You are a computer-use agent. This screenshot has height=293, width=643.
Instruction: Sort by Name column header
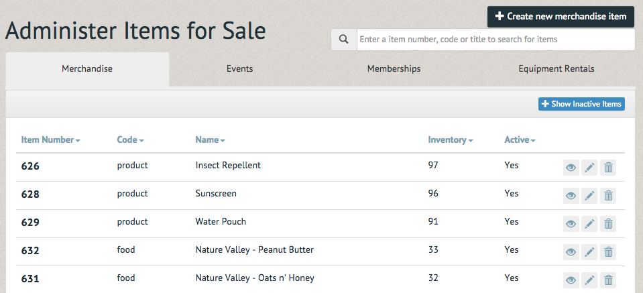coord(210,139)
